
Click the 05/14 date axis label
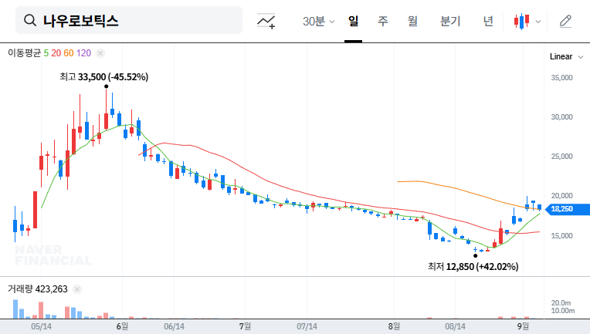[x=41, y=326]
